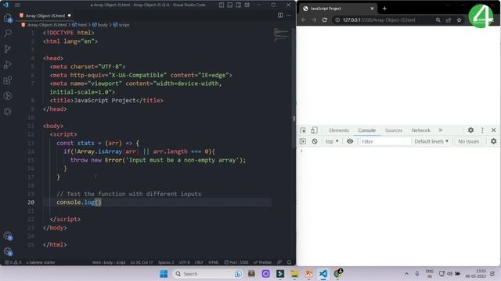Bookmark this page with the star icon
This screenshot has width=501, height=281.
click(460, 20)
